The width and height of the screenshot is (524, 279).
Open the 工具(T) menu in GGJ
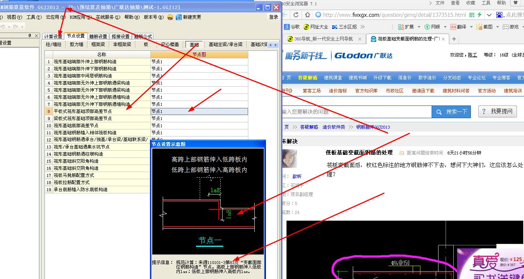[x=34, y=17]
